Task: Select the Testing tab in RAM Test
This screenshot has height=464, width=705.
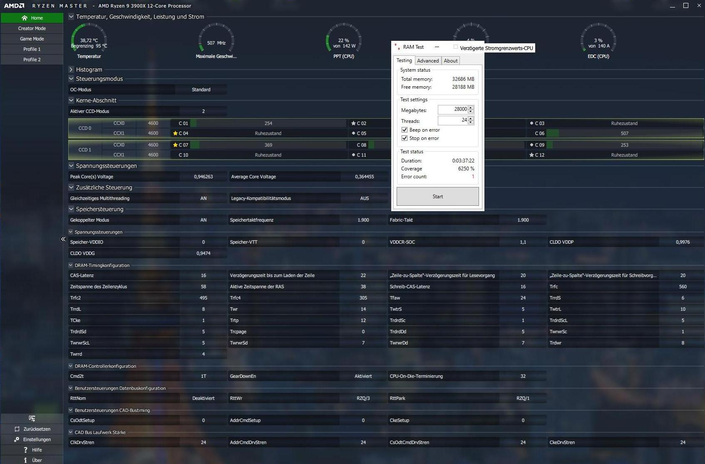Action: [404, 60]
